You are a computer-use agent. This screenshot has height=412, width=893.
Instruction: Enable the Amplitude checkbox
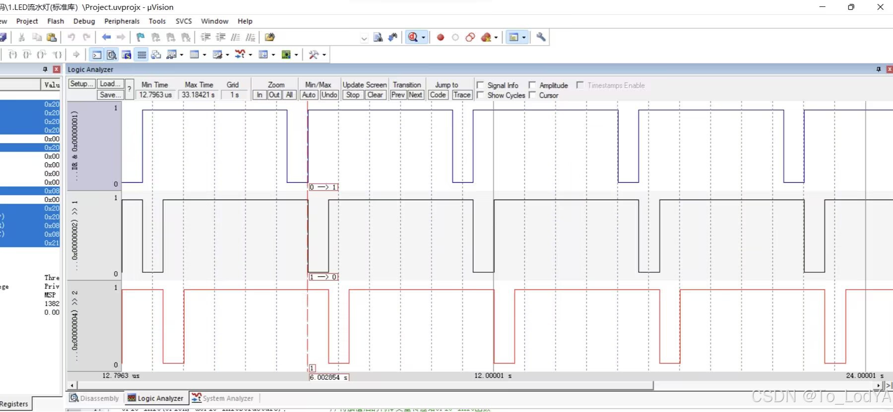point(532,85)
